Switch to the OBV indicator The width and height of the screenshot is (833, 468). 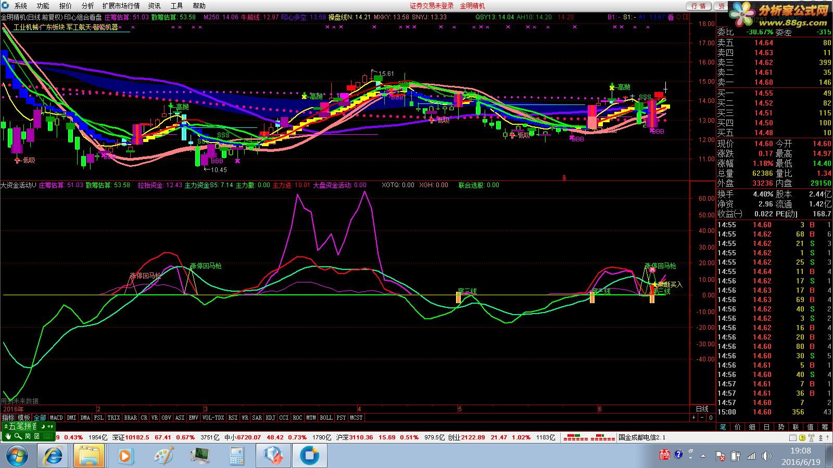166,418
